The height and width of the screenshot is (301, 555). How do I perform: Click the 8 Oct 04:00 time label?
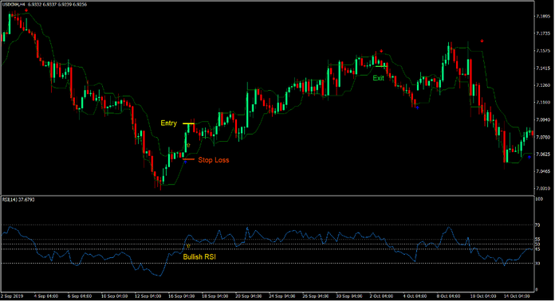[448, 296]
